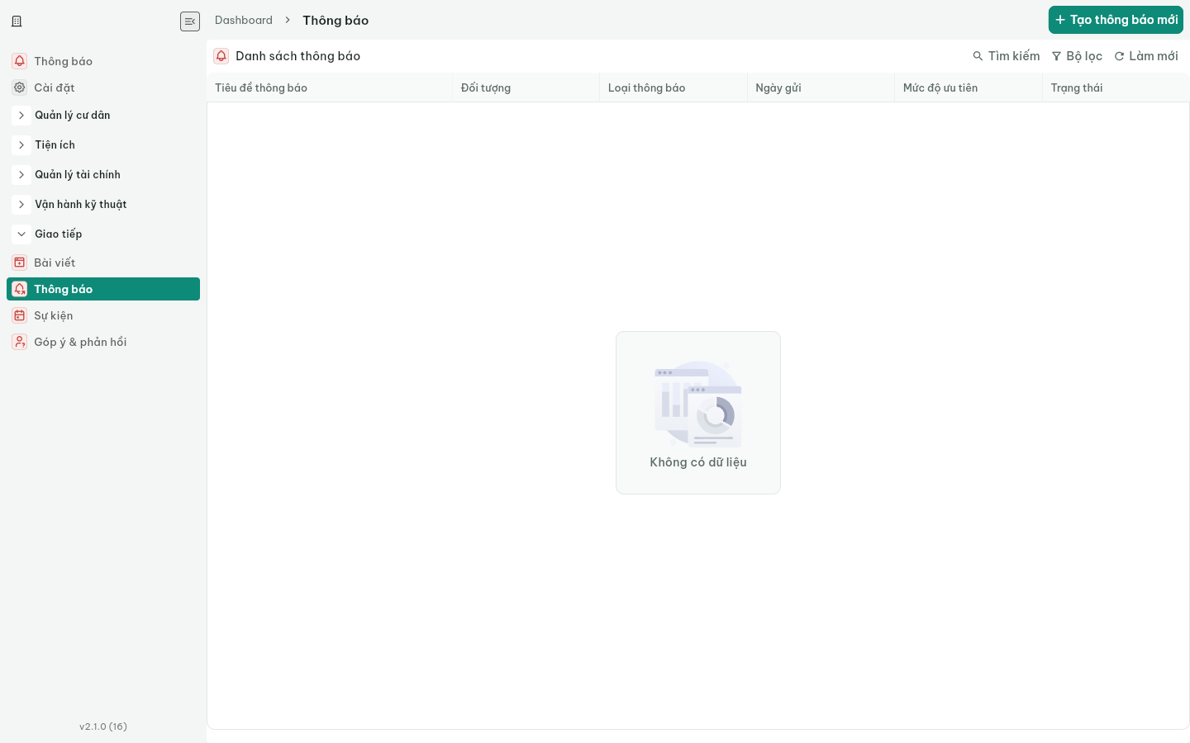Image resolution: width=1190 pixels, height=743 pixels.
Task: Go to Dashboard via the breadcrumb
Action: point(244,21)
